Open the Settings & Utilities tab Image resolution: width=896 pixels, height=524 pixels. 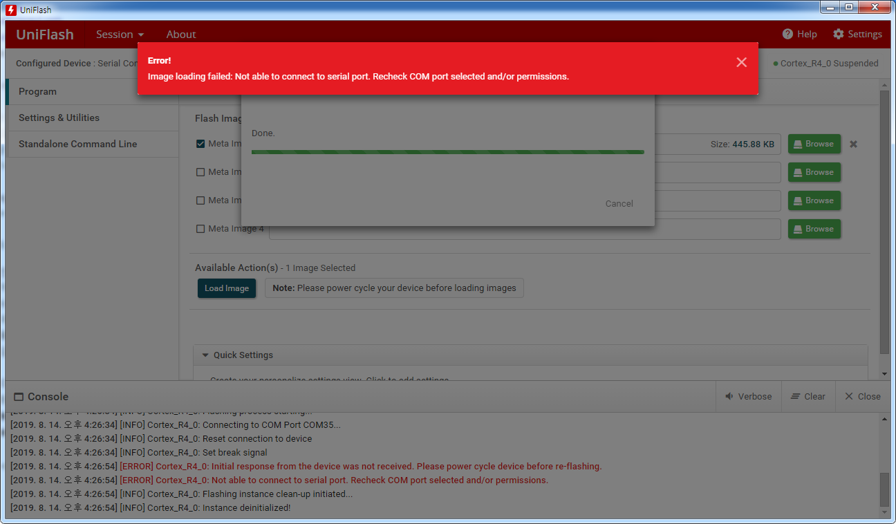[x=91, y=118]
